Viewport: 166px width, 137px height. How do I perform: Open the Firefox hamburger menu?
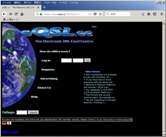[x=162, y=14]
